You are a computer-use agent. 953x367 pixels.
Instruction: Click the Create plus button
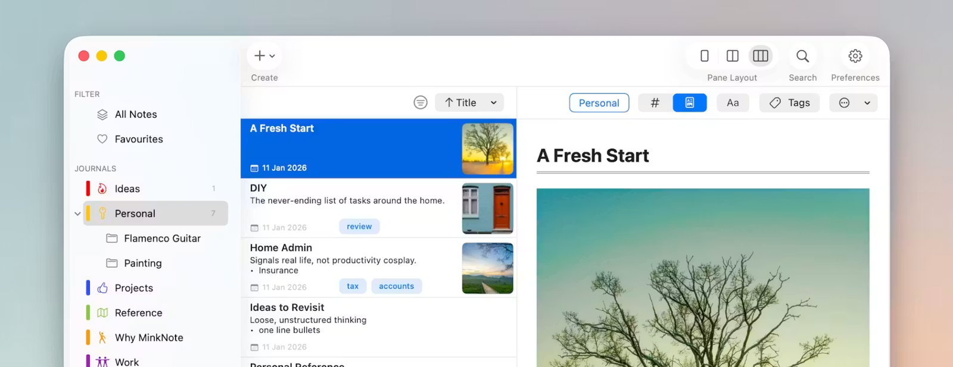click(x=260, y=56)
